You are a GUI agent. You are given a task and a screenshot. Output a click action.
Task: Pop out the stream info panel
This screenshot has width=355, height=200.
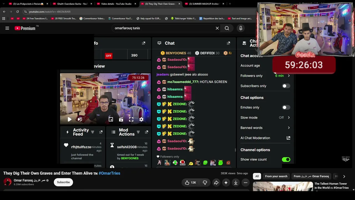143,43
